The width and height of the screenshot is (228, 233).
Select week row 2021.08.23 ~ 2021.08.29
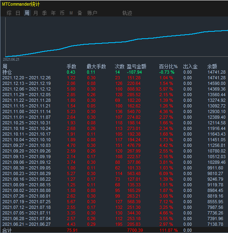[114, 173]
